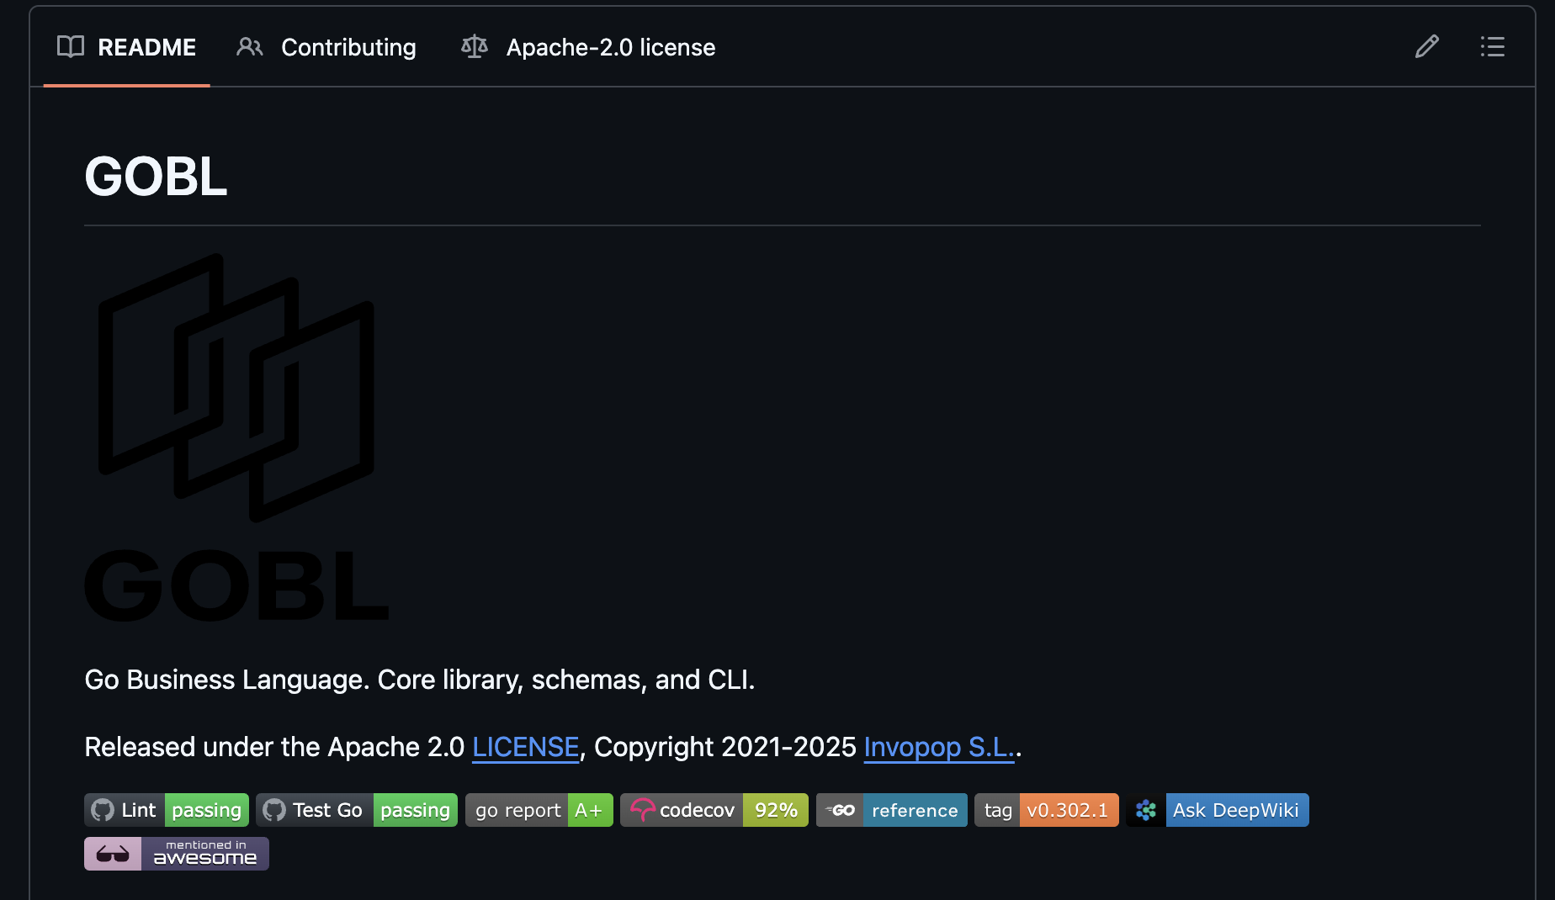Screen dimensions: 1555x900
Task: Click the pencil edit icon
Action: click(1426, 46)
